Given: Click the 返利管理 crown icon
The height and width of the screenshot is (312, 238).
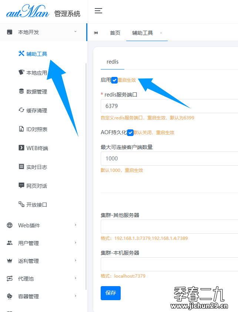Looking at the screenshot, I should tap(10, 261).
